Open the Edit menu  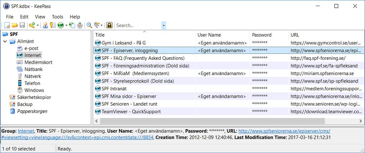(x=24, y=17)
